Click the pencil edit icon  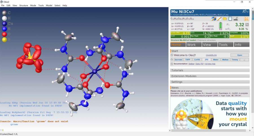tap(219, 19)
